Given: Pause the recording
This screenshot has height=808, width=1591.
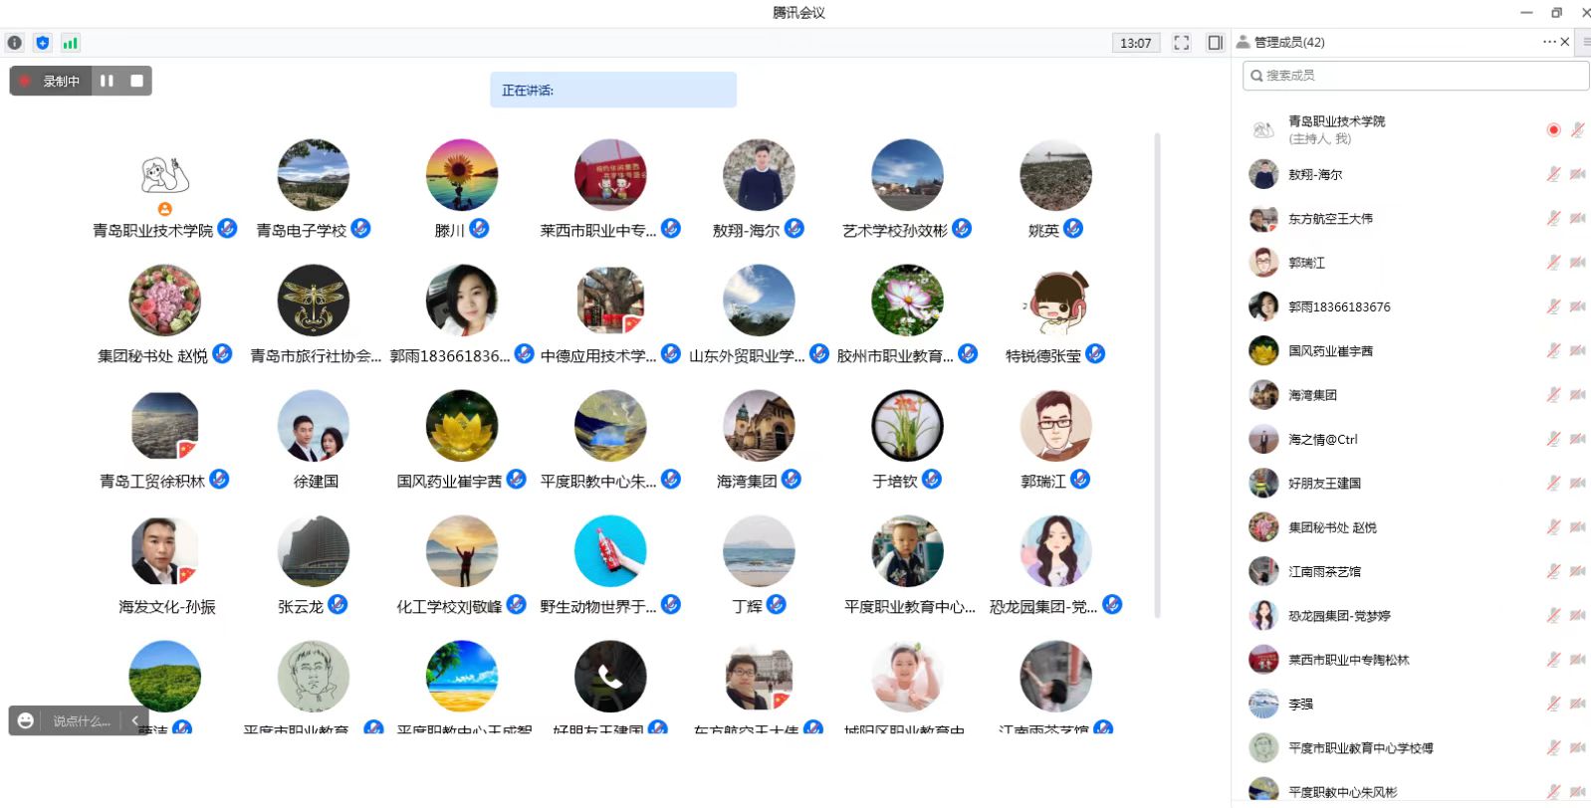Looking at the screenshot, I should click(107, 81).
